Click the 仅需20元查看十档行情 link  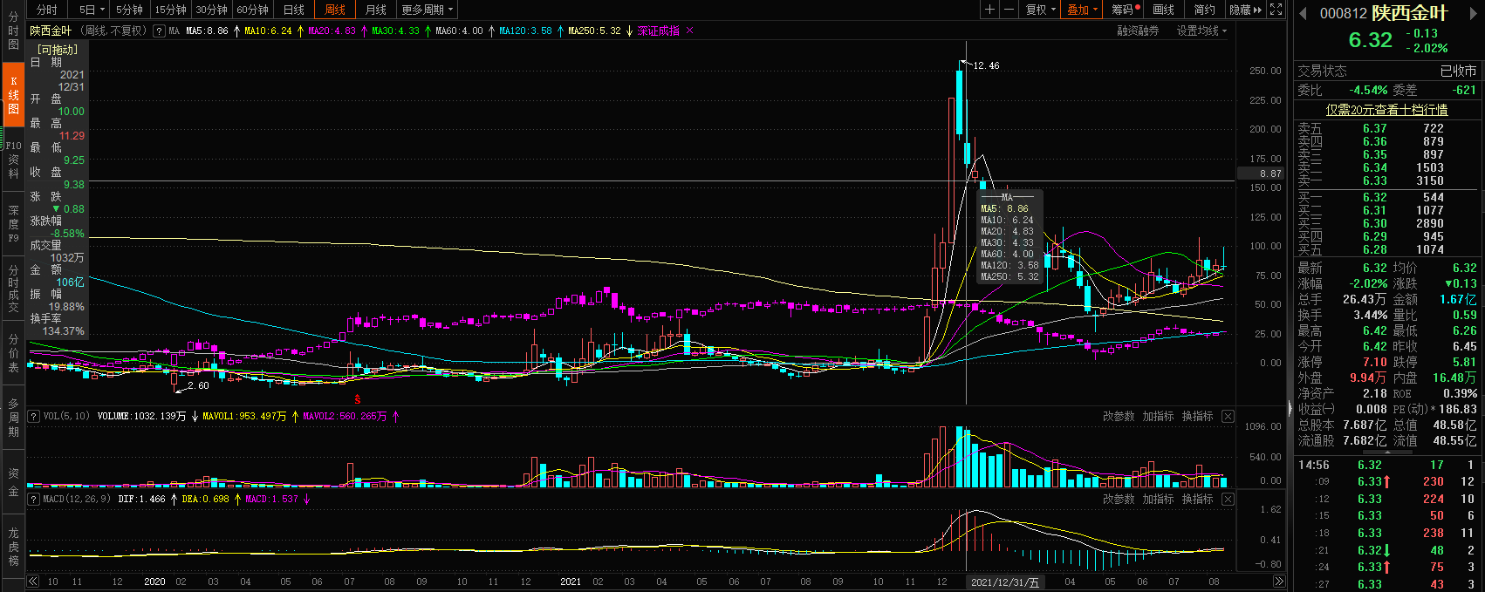(1386, 110)
